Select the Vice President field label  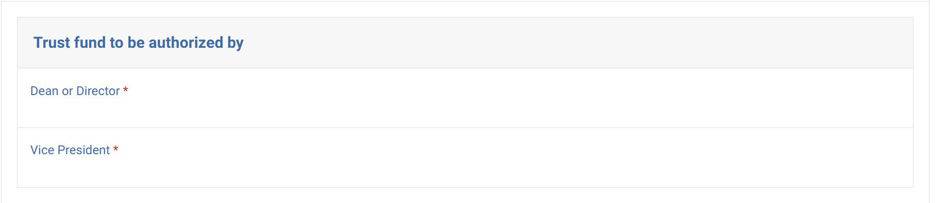[70, 150]
